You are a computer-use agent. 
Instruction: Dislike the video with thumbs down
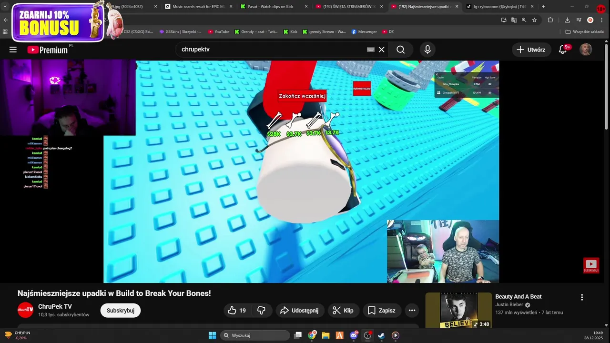261,311
